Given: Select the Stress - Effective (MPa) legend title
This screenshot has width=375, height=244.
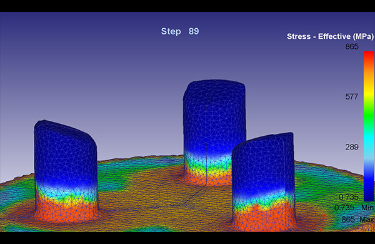Looking at the screenshot, I should click(330, 36).
